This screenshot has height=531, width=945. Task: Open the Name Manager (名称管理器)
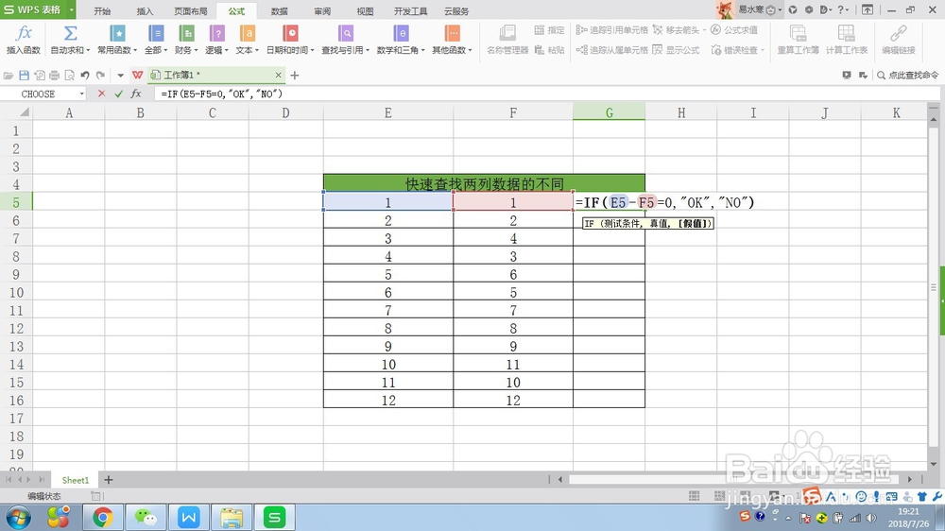[507, 39]
